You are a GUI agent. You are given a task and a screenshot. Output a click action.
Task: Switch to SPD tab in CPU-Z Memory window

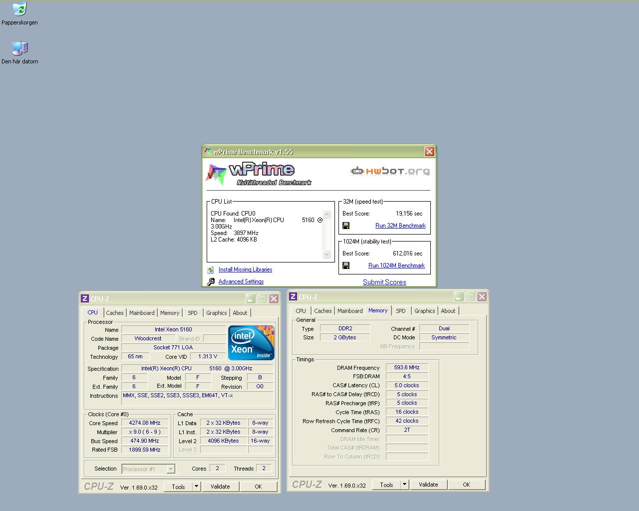(401, 311)
